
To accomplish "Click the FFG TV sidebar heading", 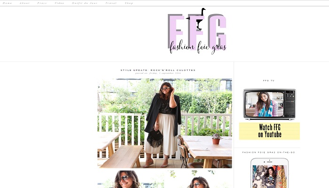I will pyautogui.click(x=269, y=80).
